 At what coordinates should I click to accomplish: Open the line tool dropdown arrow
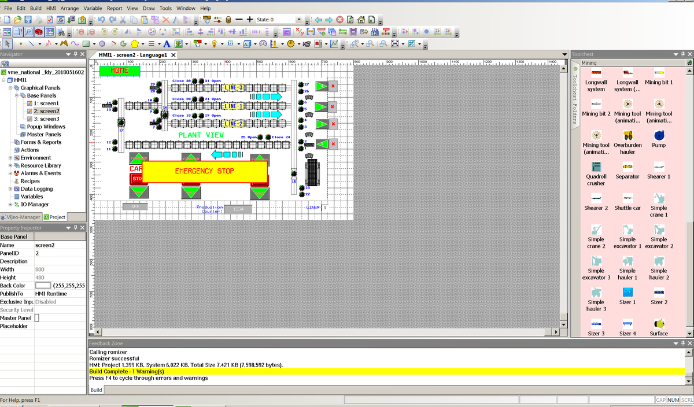click(x=40, y=44)
